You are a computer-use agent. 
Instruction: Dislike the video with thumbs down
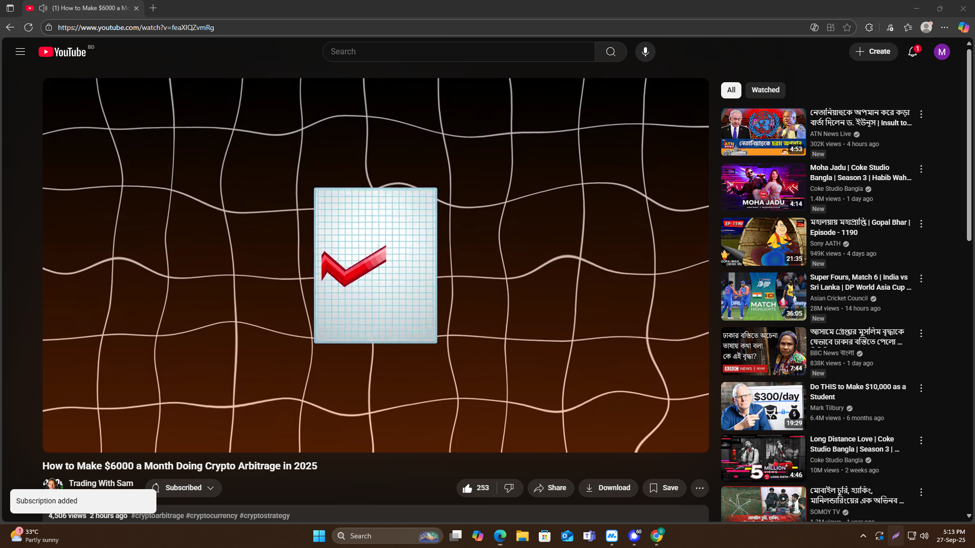509,488
